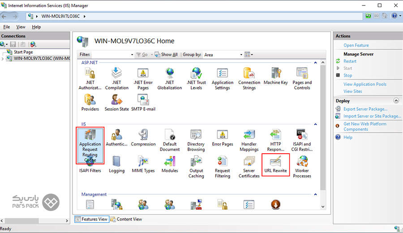Stop the server from Actions pane
403x233 pixels.
point(348,75)
